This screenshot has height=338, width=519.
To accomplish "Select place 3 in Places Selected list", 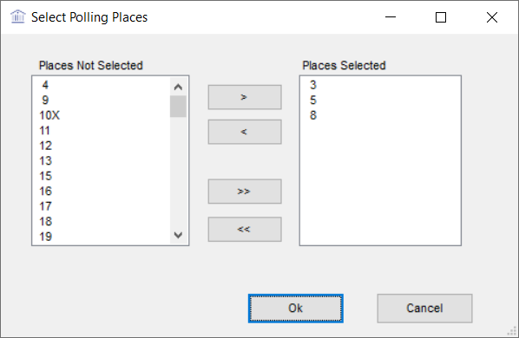I will click(x=380, y=85).
